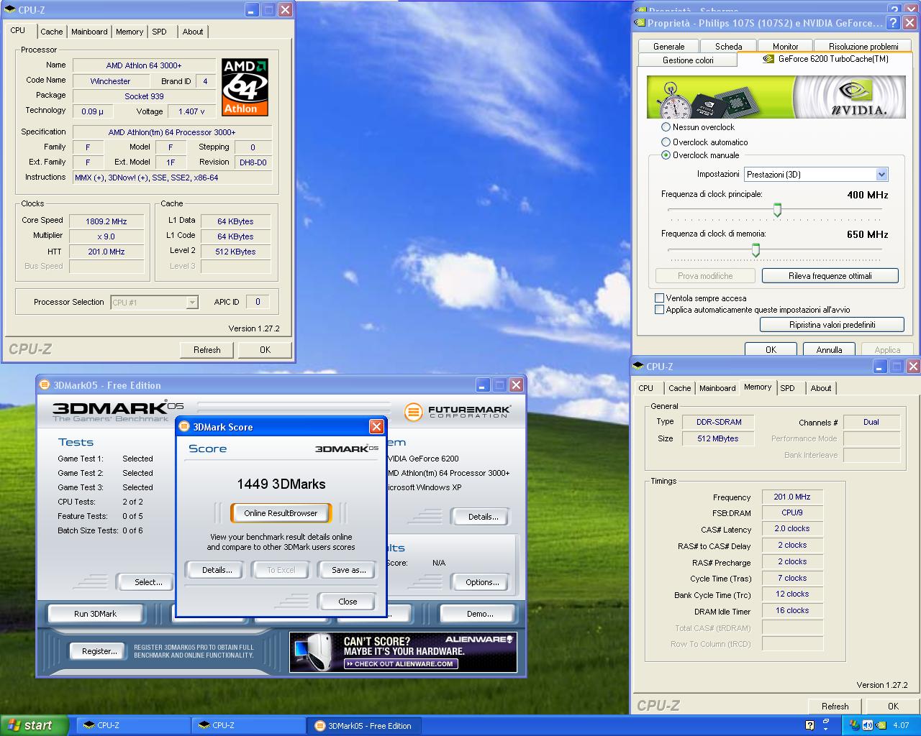Open the About tab in top-left CPU-Z
The image size is (921, 736).
(x=193, y=32)
